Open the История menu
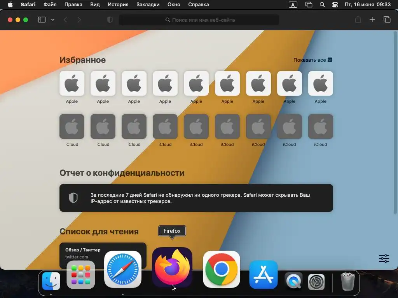This screenshot has width=398, height=298. click(118, 5)
